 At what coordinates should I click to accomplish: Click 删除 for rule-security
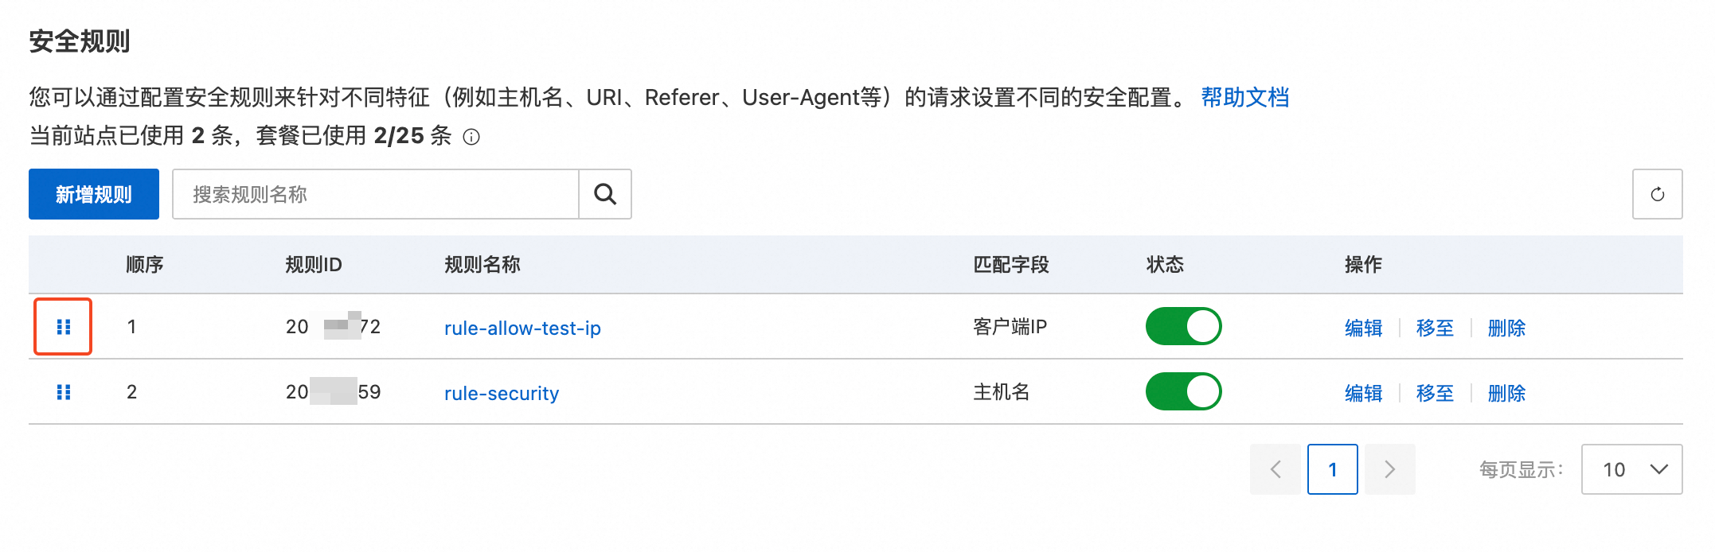1506,393
